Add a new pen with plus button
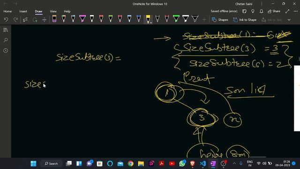Image resolution: width=300 pixels, height=169 pixels. pos(204,20)
